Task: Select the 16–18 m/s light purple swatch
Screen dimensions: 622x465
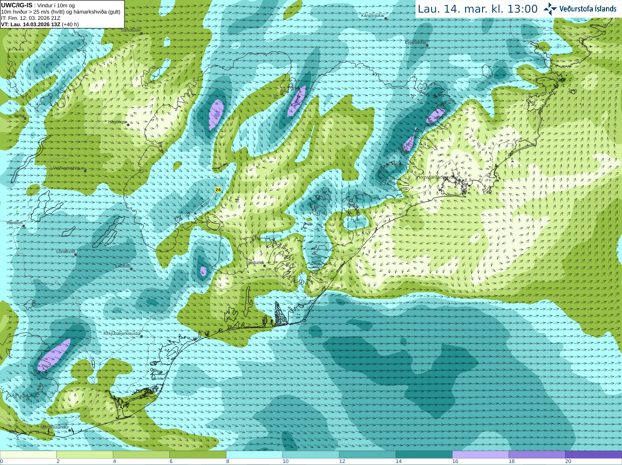Action: (x=480, y=454)
